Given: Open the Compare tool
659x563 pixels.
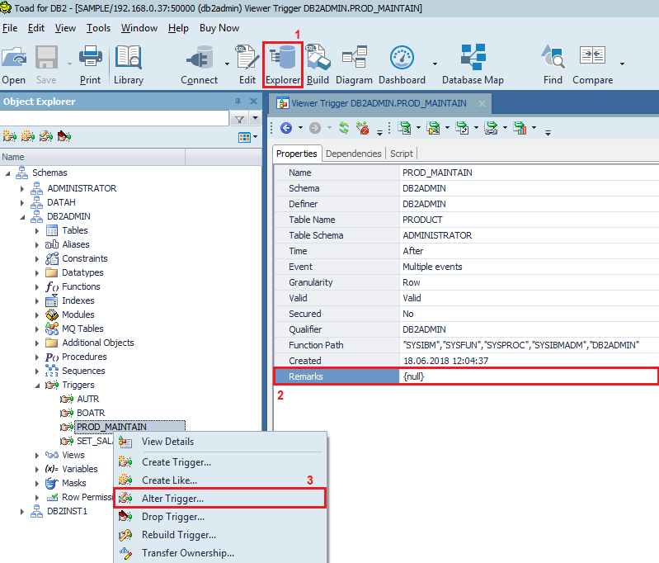Looking at the screenshot, I should (592, 64).
